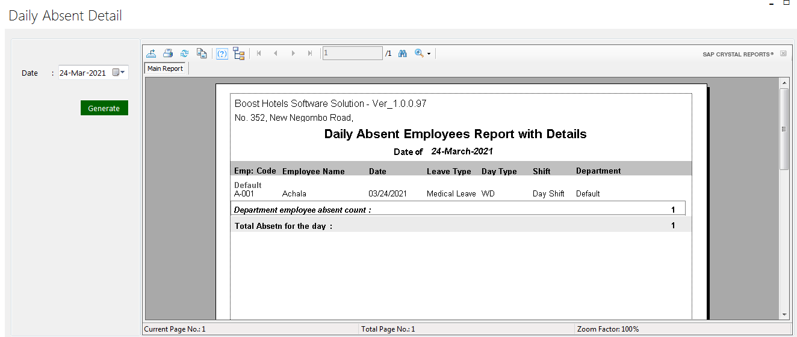797x337 pixels.
Task: Toggle the group tree view
Action: (x=239, y=53)
